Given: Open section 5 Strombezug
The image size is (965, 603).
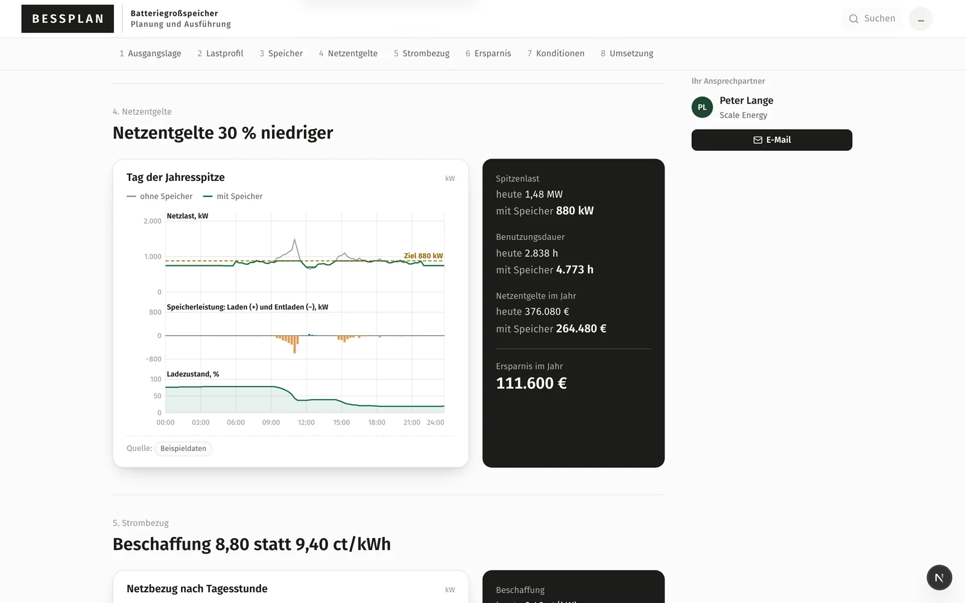Looking at the screenshot, I should point(422,54).
